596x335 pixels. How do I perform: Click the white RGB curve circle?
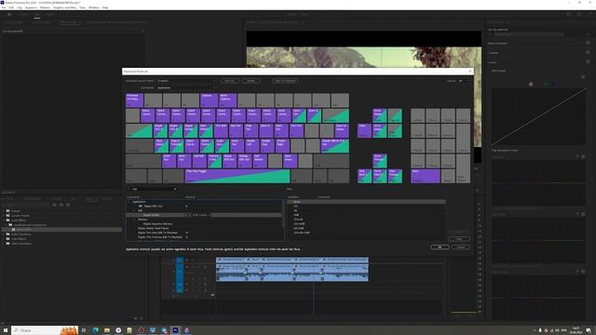point(531,84)
